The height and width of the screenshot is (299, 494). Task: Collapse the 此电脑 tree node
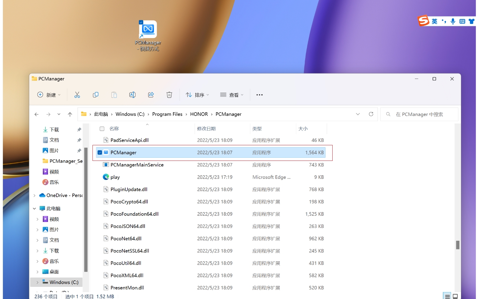tap(34, 209)
